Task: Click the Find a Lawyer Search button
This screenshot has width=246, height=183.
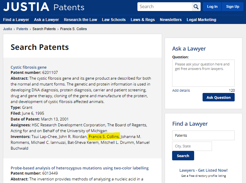Action: (183, 155)
